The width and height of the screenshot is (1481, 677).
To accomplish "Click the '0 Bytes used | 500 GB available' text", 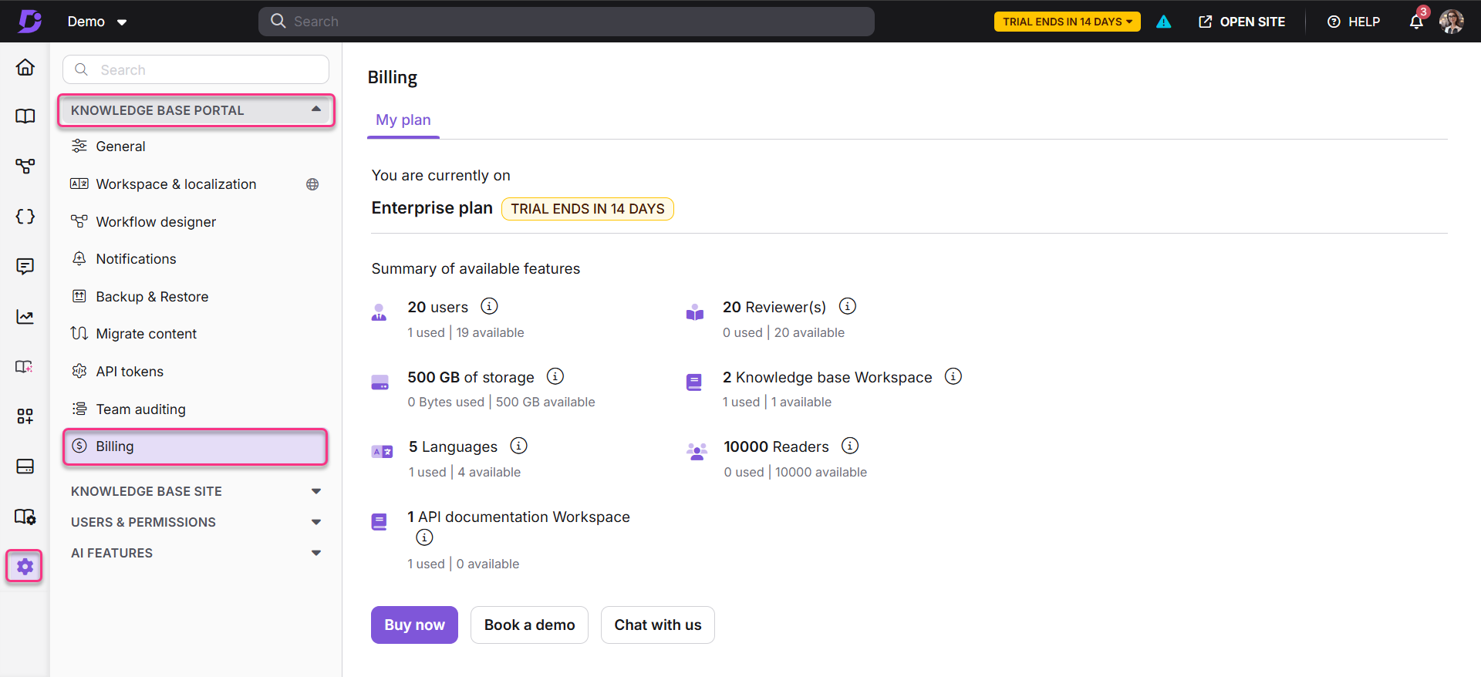I will (501, 402).
